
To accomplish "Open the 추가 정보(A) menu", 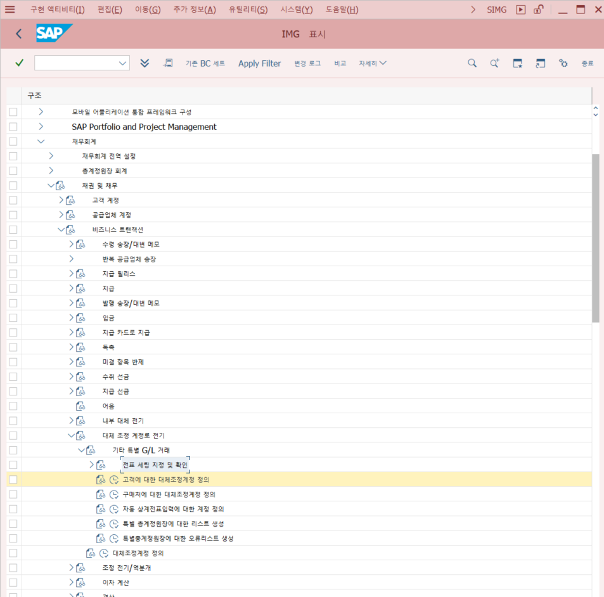I will pyautogui.click(x=195, y=10).
